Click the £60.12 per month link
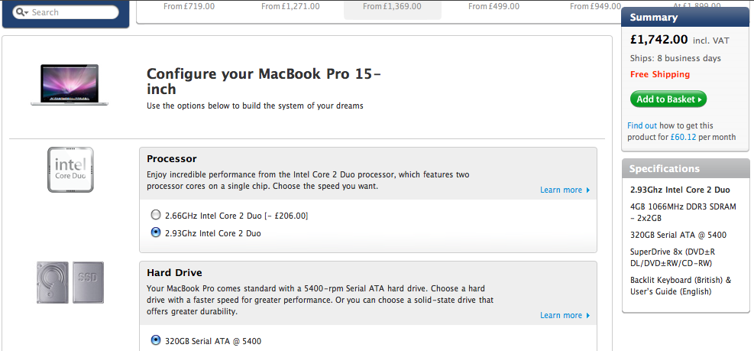 [x=683, y=137]
